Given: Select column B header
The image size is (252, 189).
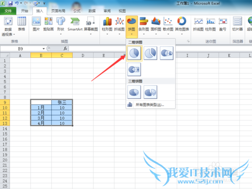Looking at the screenshot, I should click(41, 55).
